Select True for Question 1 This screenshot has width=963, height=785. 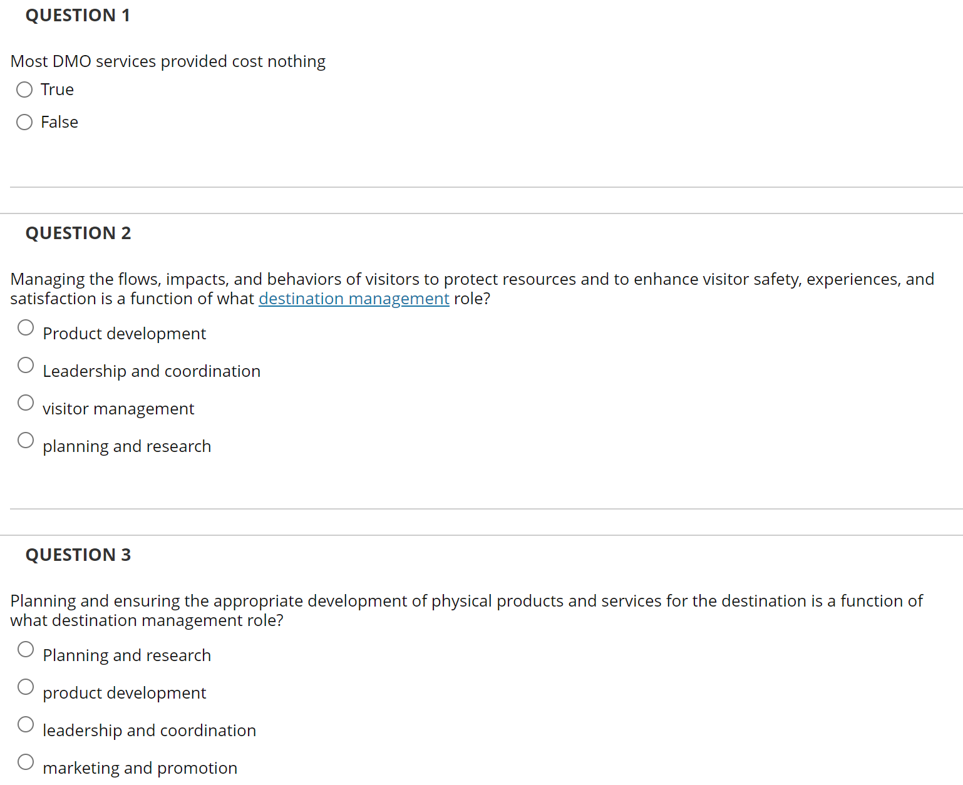[x=24, y=90]
